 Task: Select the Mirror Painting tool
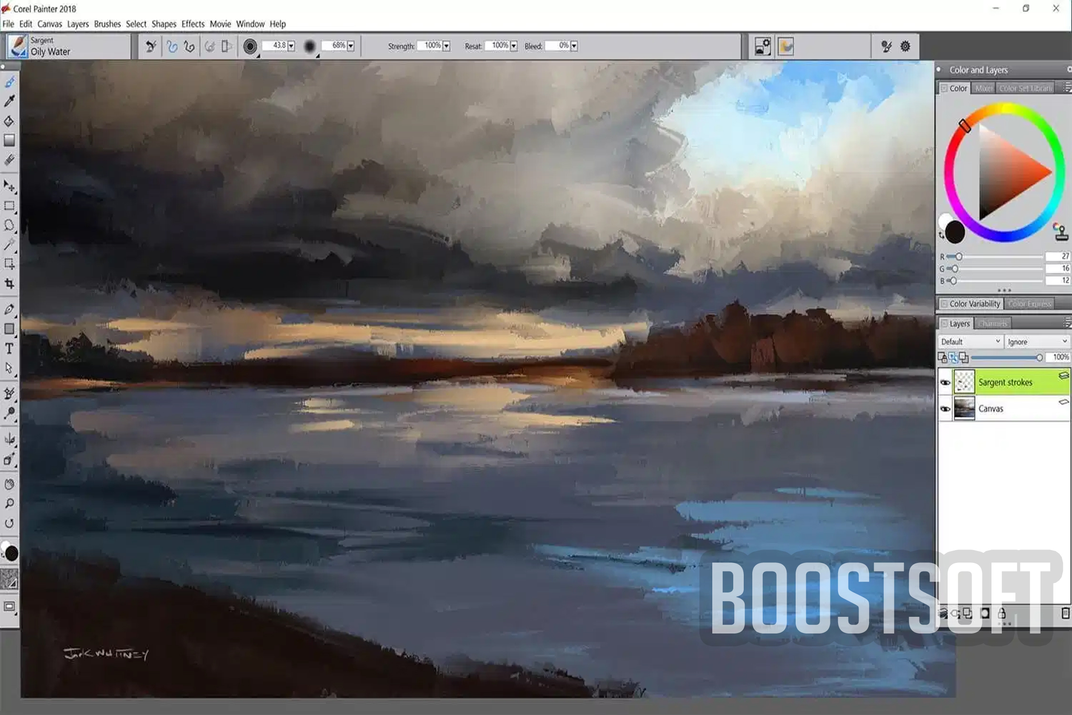tap(10, 439)
